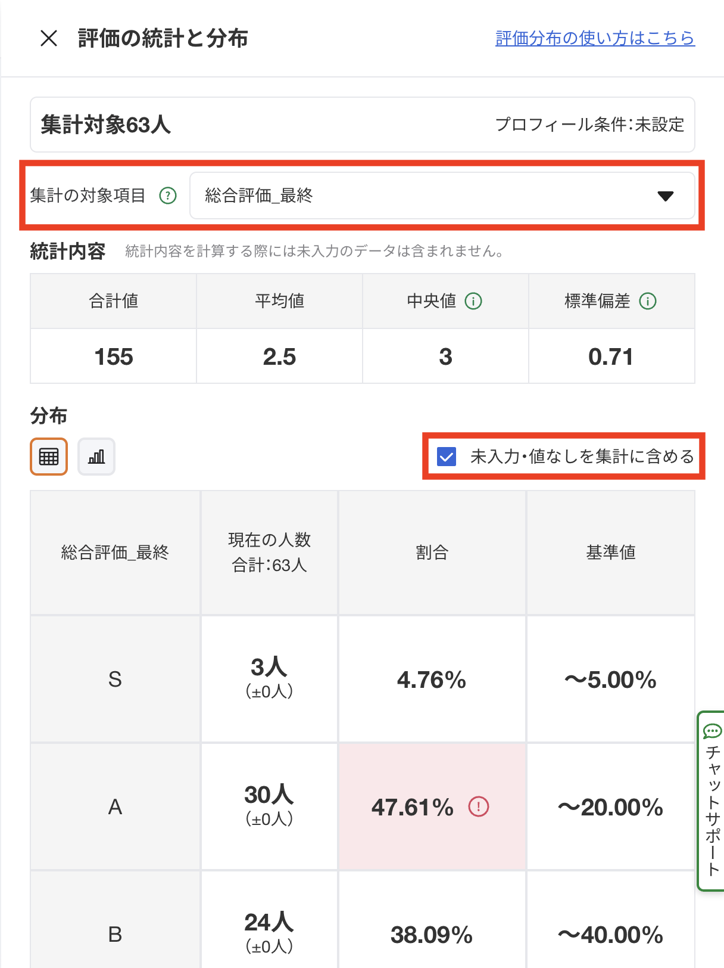Click the dropdown arrow for 集計の対象項目
Screen dimensions: 724x968
click(665, 196)
